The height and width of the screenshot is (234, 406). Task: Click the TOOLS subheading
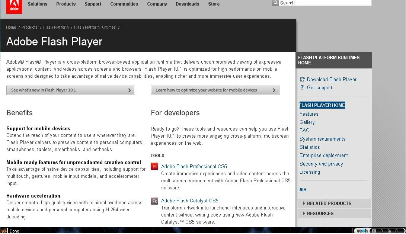click(157, 156)
